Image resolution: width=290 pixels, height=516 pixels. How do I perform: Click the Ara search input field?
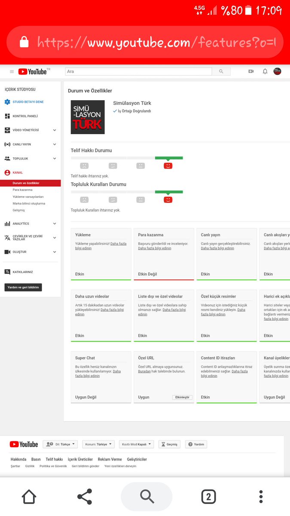click(x=139, y=71)
